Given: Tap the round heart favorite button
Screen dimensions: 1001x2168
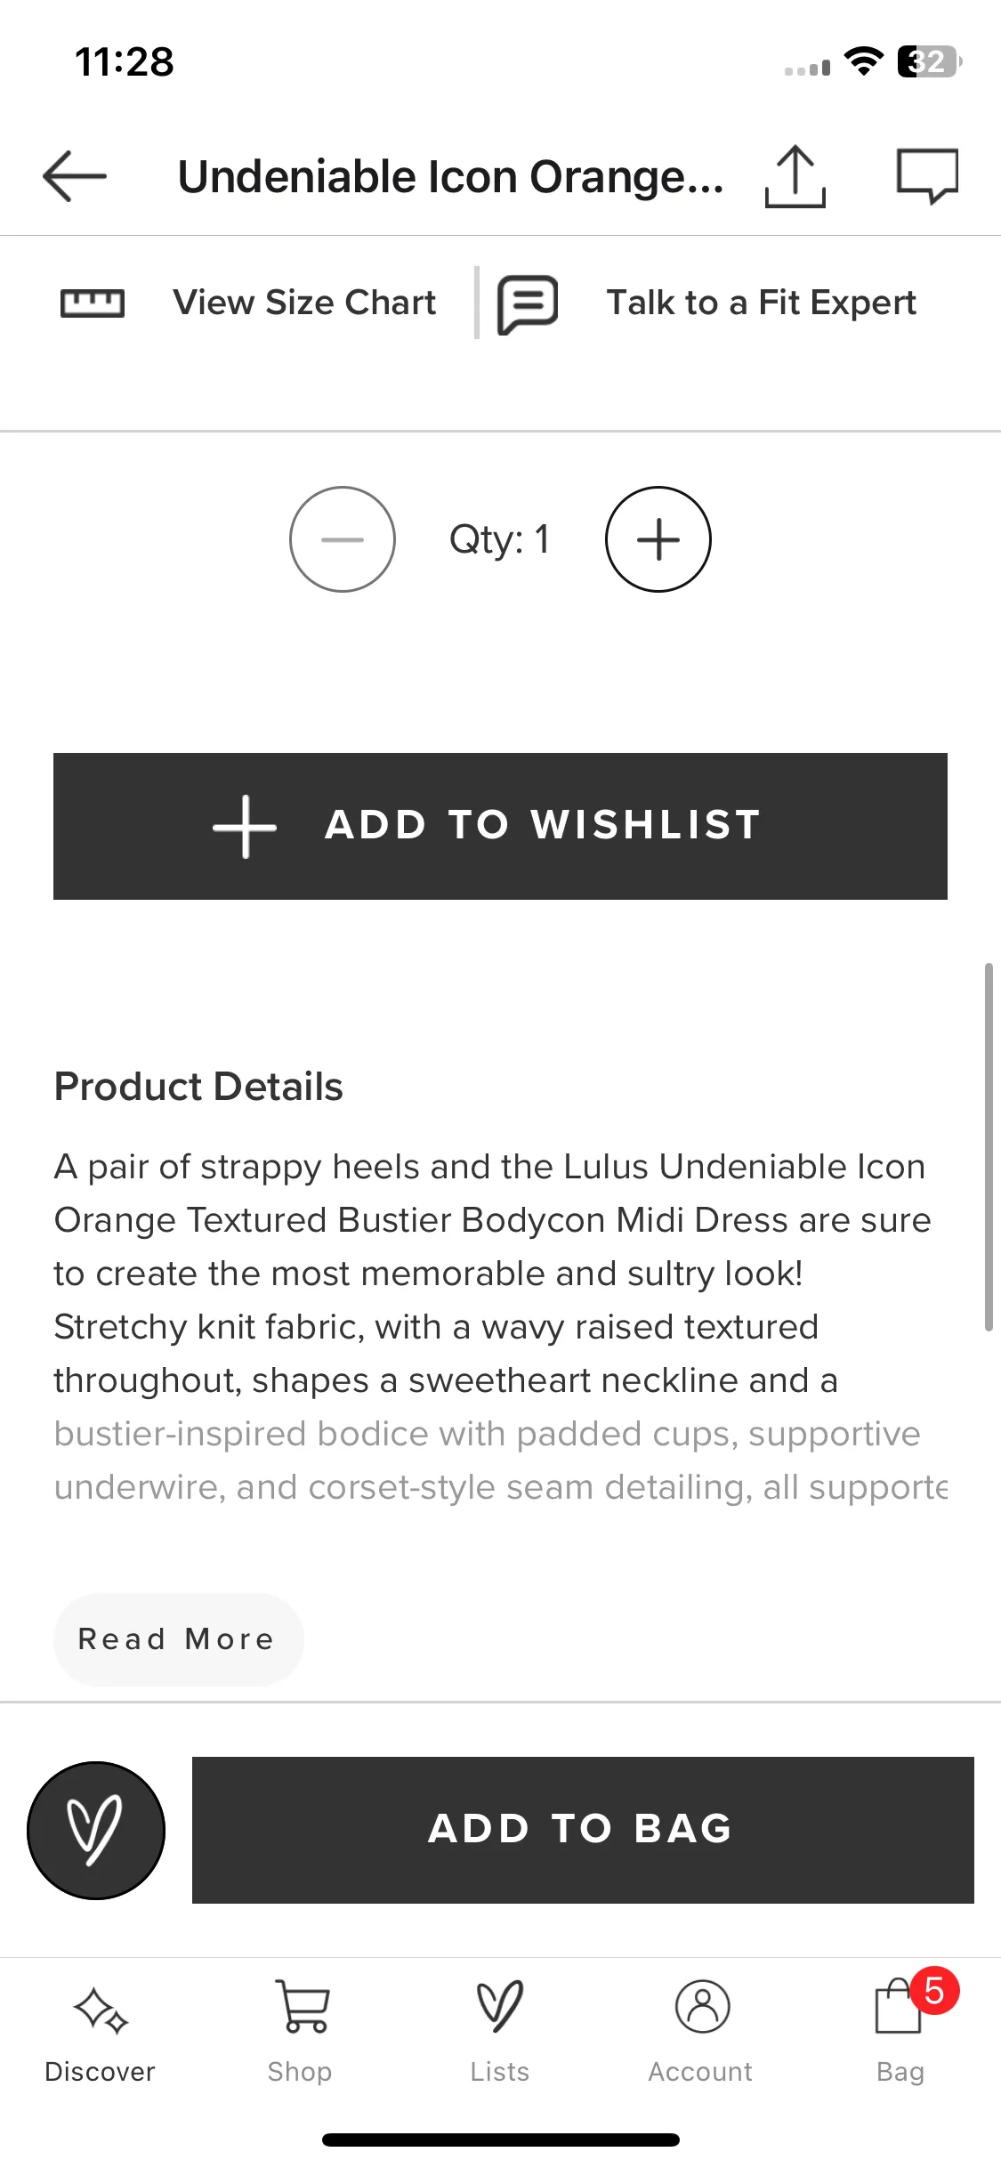Looking at the screenshot, I should (96, 1831).
